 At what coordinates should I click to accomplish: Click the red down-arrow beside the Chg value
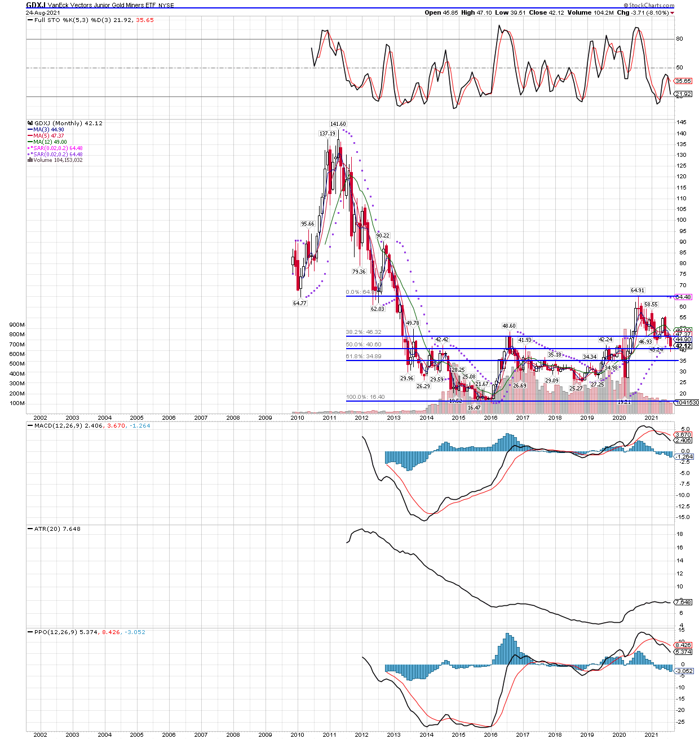click(x=673, y=13)
